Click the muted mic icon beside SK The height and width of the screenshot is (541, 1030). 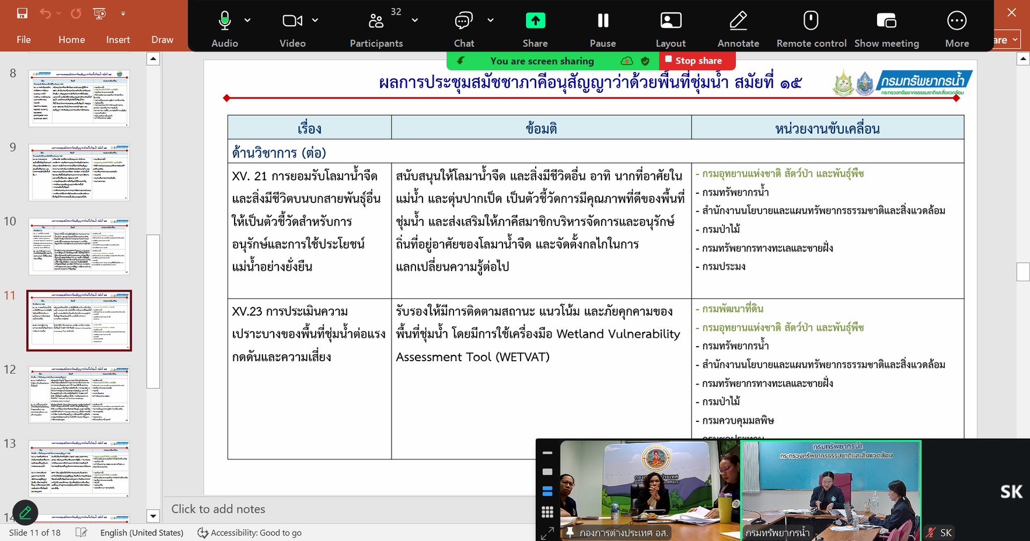click(x=931, y=532)
